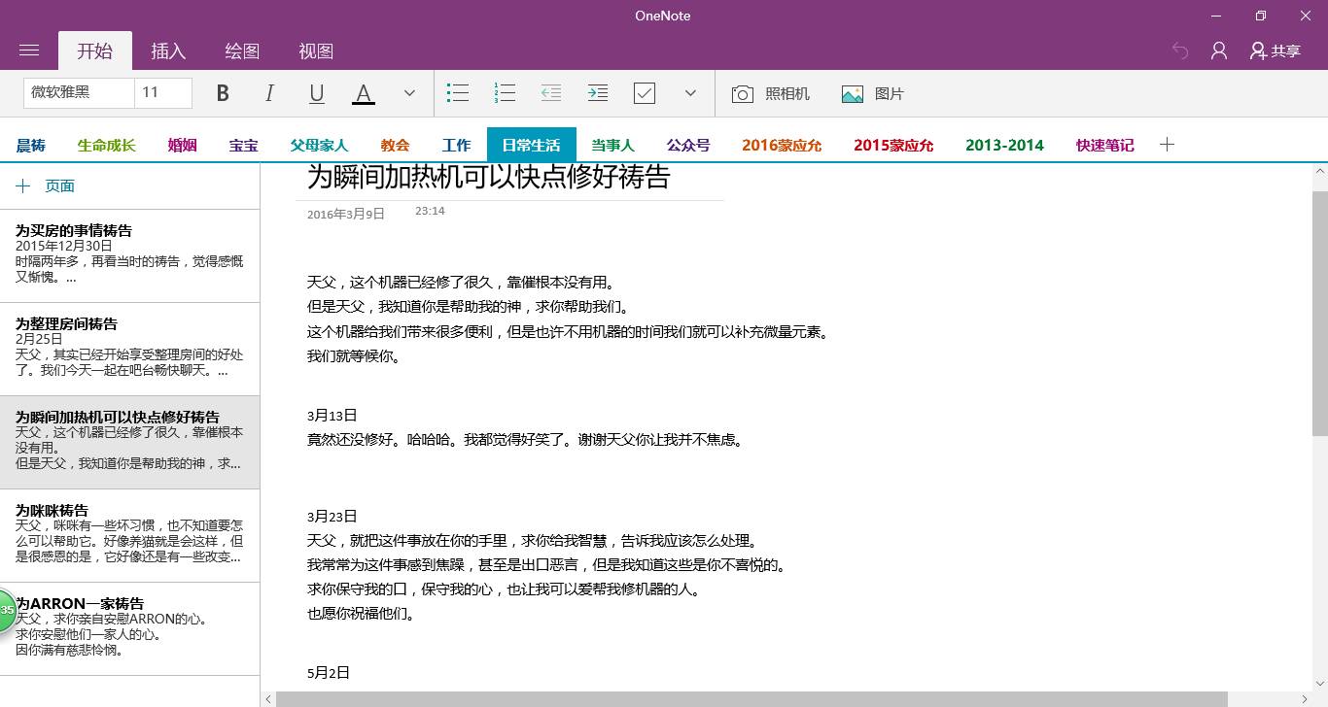The image size is (1328, 707).
Task: Toggle underline formatting
Action: pyautogui.click(x=316, y=93)
